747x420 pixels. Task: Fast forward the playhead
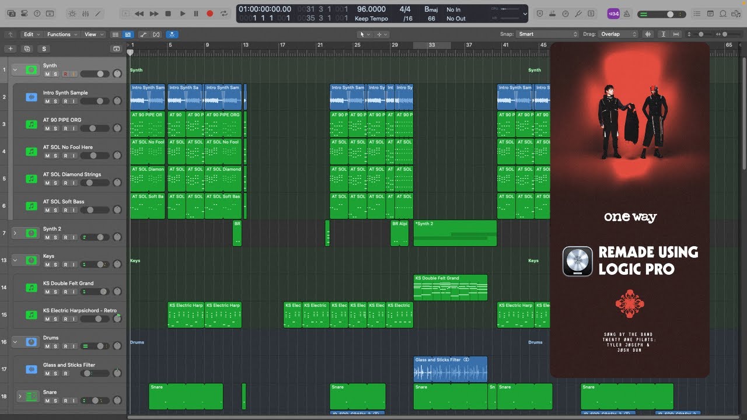(154, 13)
